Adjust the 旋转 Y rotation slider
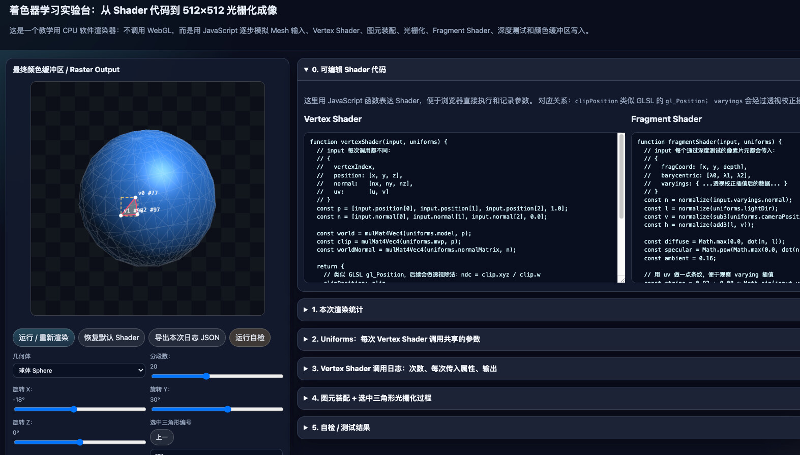Viewport: 800px width, 455px height. click(x=217, y=409)
